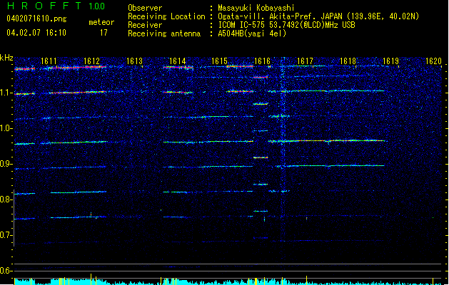The height and width of the screenshot is (285, 449).
Task: Click the 1612 time axis label
Action: [x=91, y=61]
